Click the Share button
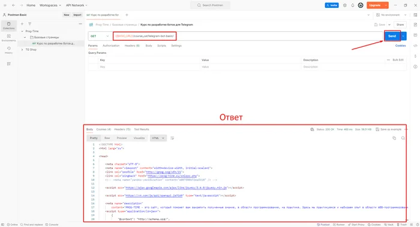Screen dimensions: 420x227 click(x=400, y=25)
